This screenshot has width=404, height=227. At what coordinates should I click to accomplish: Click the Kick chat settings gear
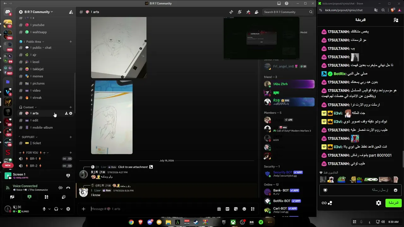[379, 203]
